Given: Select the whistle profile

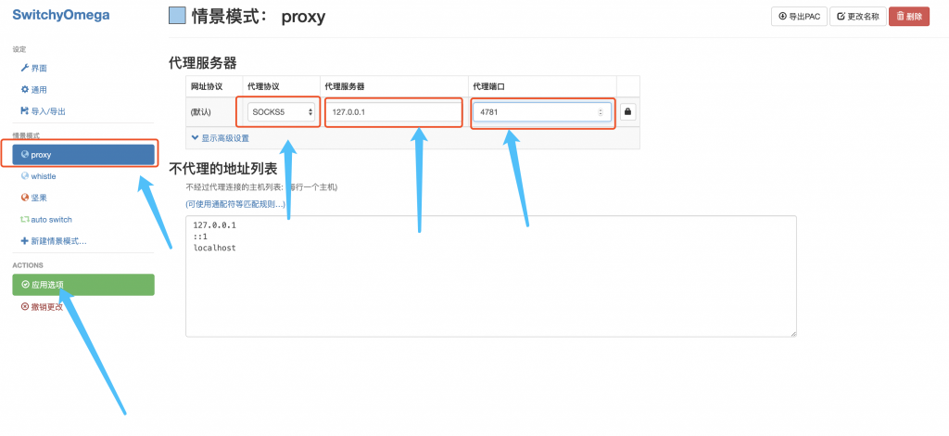Looking at the screenshot, I should click(x=38, y=176).
